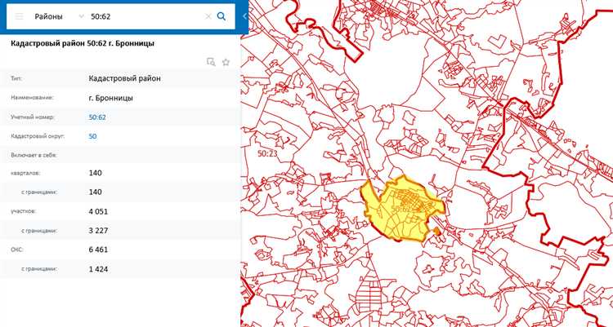613x327 pixels.
Task: Clear the search query with X icon
Action: pos(208,16)
